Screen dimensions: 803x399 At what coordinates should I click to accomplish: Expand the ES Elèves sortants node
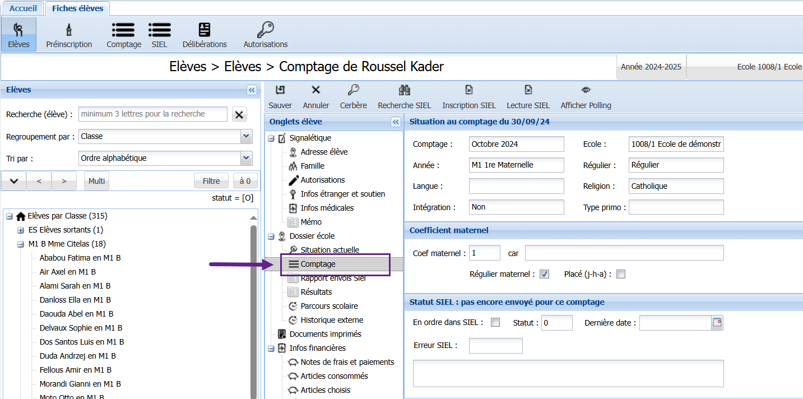pos(21,230)
